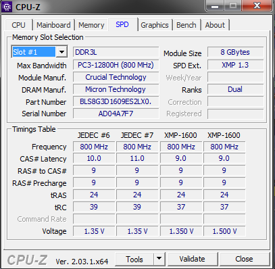This screenshot has width=275, height=269.
Task: Expand the Slot #1 dropdown arrow
Action: 61,52
